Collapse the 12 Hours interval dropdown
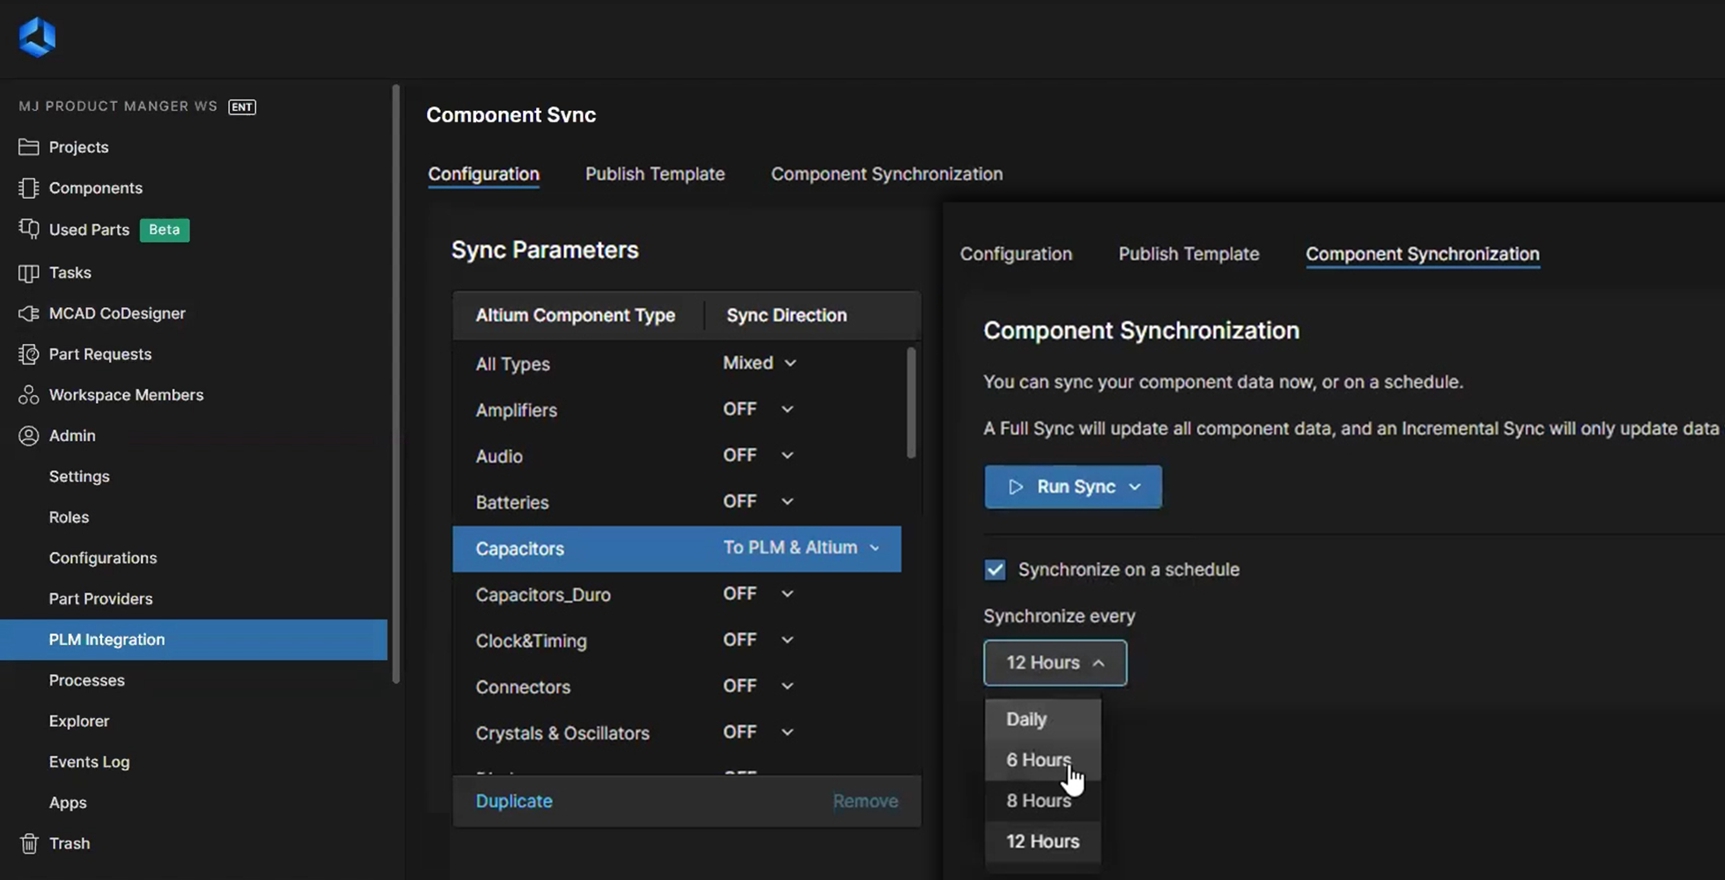 [1054, 663]
